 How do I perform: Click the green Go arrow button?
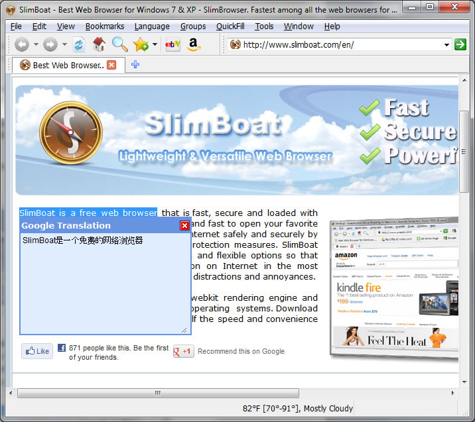pyautogui.click(x=460, y=45)
